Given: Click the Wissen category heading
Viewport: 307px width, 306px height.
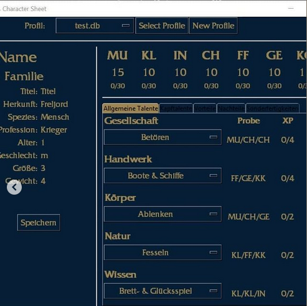Looking at the screenshot, I should tap(120, 274).
